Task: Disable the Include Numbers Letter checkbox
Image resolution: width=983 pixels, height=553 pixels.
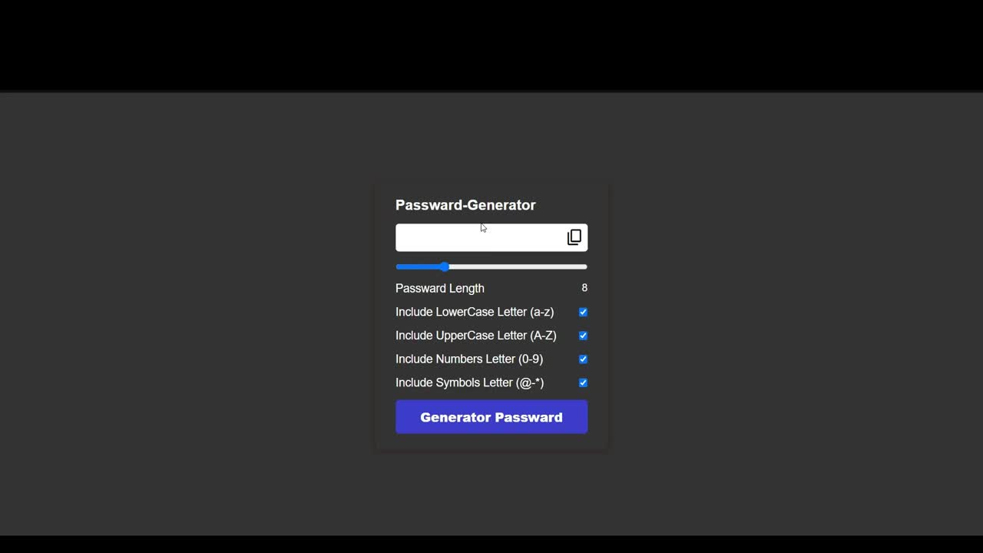Action: click(583, 359)
